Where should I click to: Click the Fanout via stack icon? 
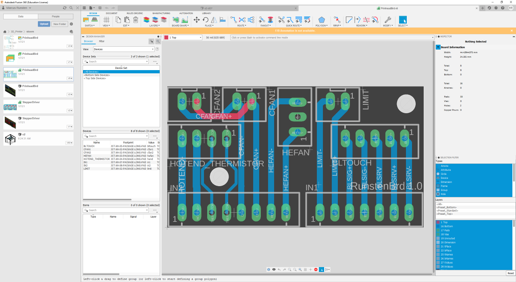click(x=270, y=19)
